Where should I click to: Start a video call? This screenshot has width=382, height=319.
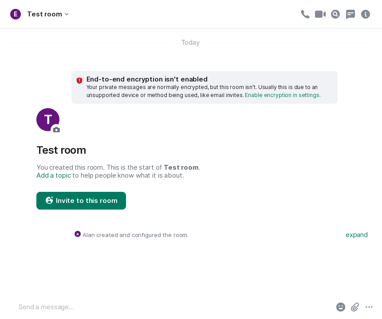(x=320, y=14)
